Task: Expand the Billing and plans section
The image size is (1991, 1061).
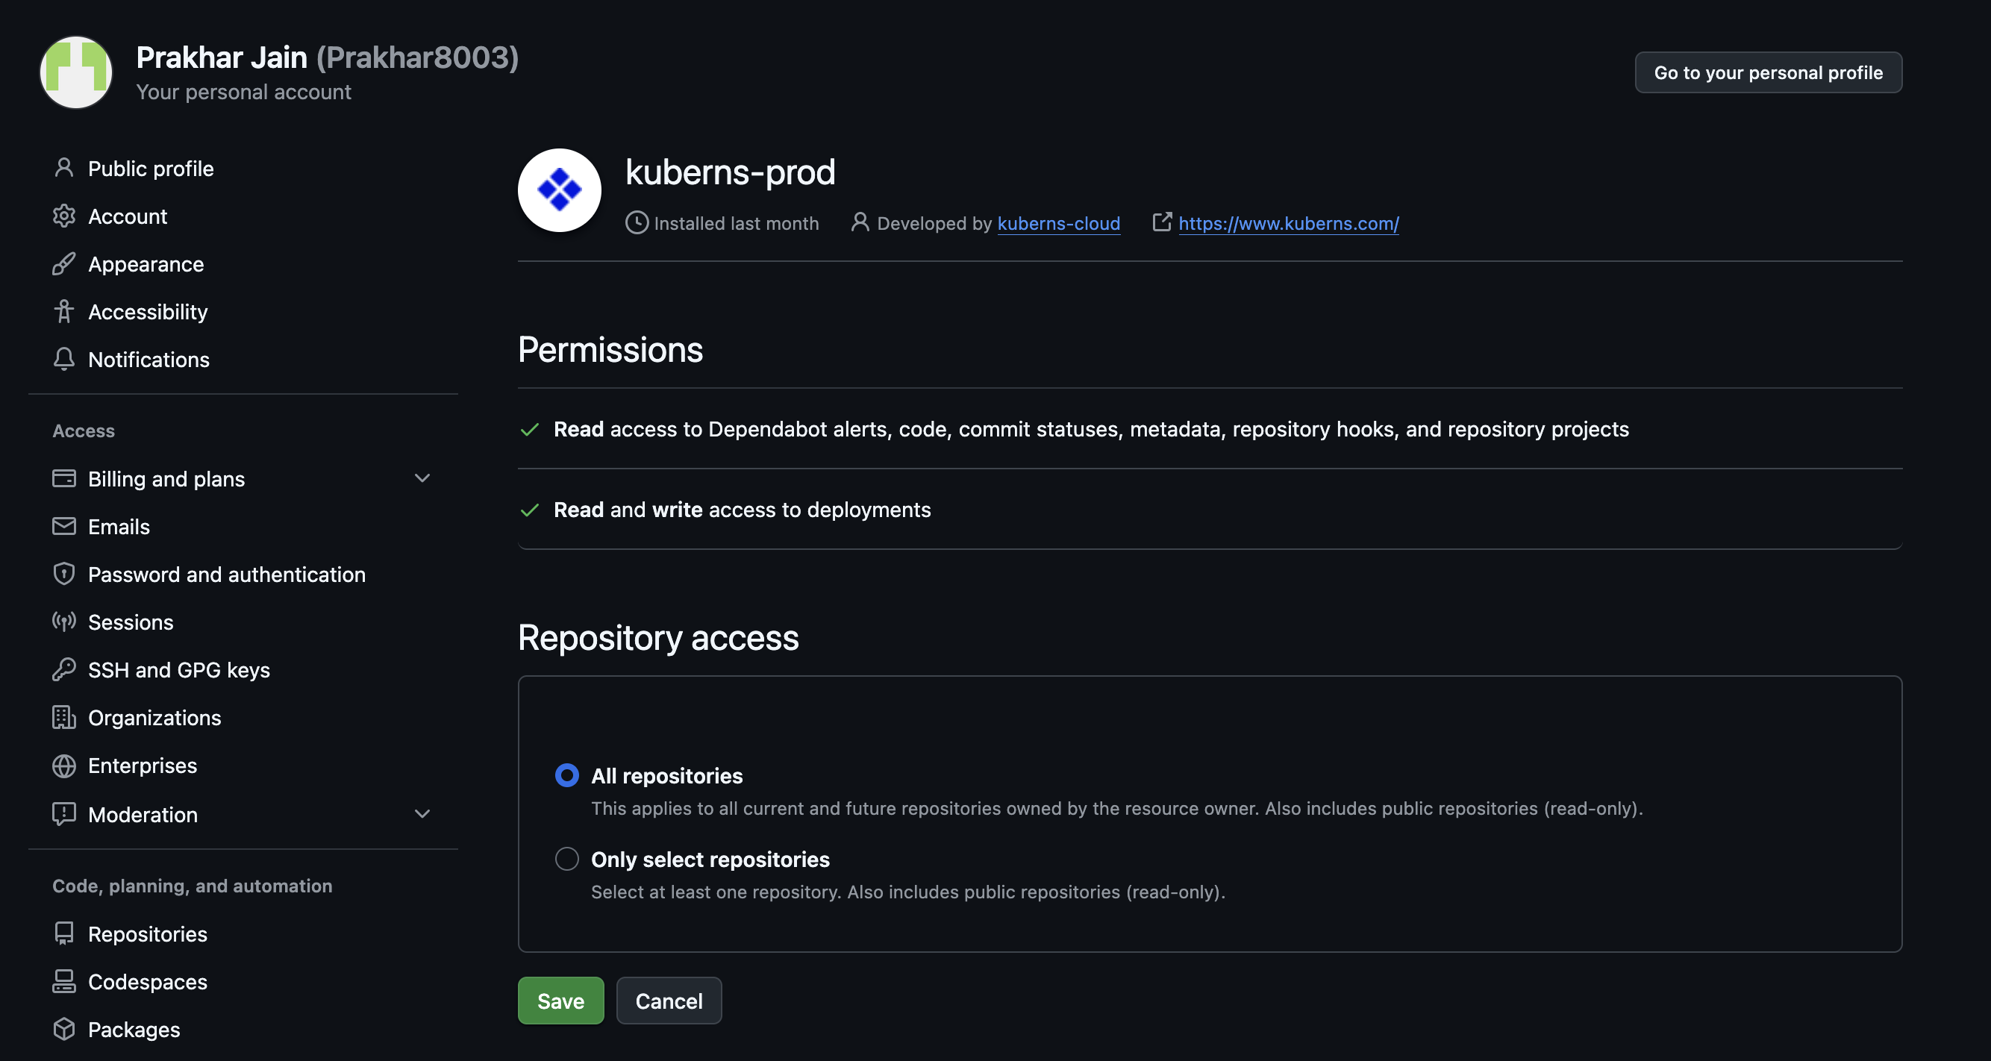Action: (422, 478)
